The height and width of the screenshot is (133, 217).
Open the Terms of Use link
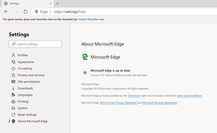[x=107, y=103]
